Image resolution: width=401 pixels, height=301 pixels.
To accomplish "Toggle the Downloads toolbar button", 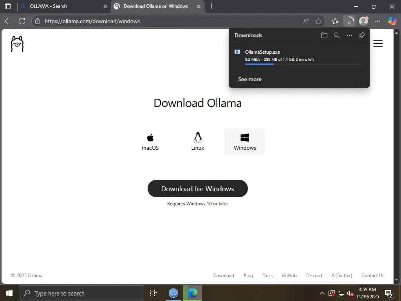I will tap(349, 21).
